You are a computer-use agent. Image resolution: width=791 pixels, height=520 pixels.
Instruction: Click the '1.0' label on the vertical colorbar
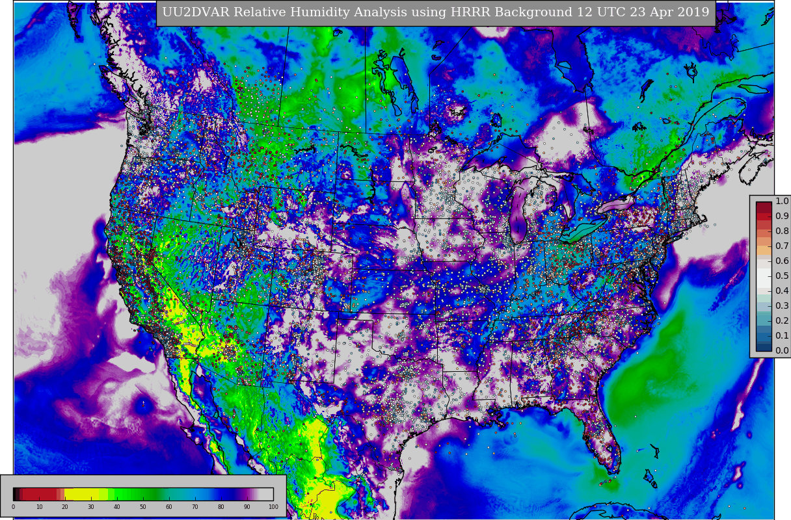click(x=782, y=201)
